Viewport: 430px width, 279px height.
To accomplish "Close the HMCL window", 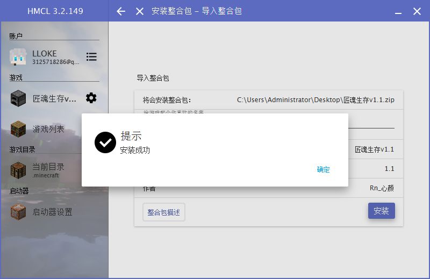I will [x=417, y=11].
